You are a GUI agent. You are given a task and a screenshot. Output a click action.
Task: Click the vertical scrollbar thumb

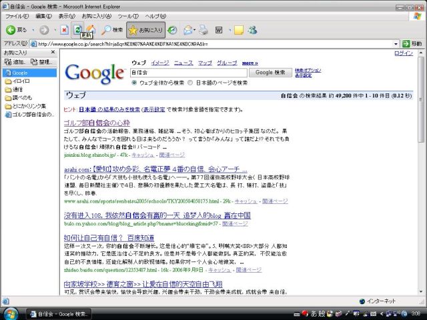click(421, 99)
